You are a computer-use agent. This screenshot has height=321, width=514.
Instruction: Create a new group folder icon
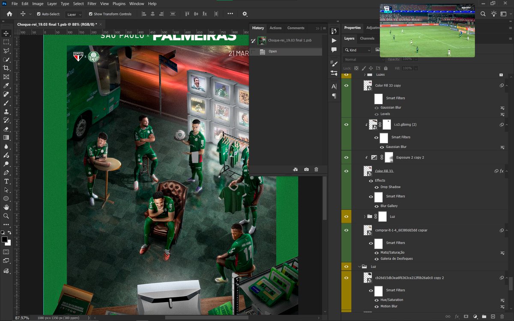[484, 317]
